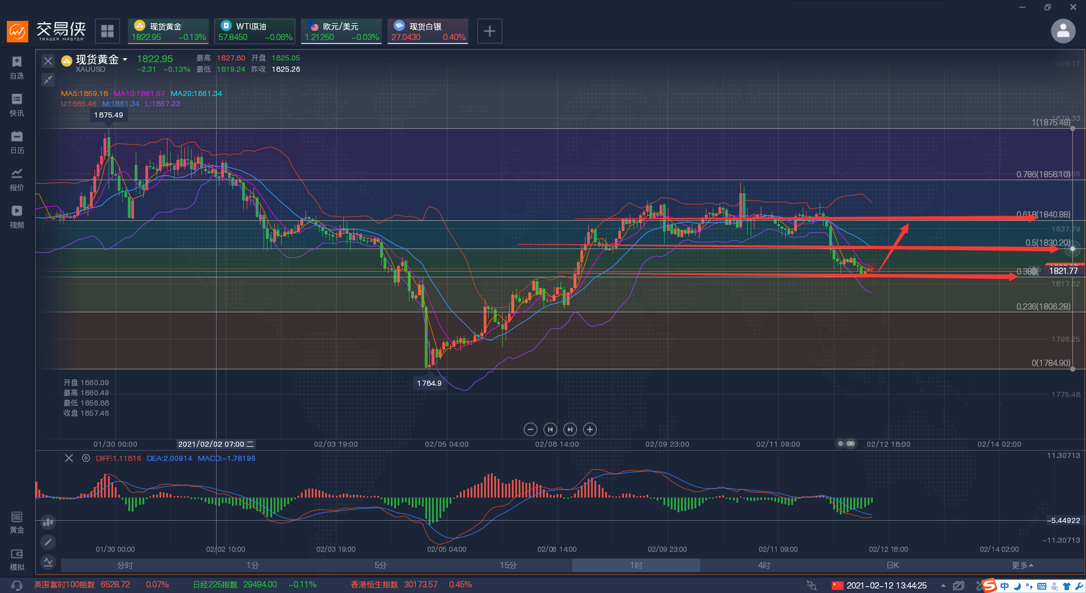1086x593 pixels.
Task: Select the 1分 timeframe tab
Action: coord(253,565)
